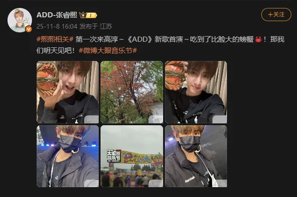Click the 发布于 江苏 location text
The height and width of the screenshot is (197, 297).
[x=96, y=26]
